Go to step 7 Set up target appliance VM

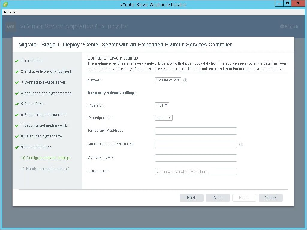point(44,125)
